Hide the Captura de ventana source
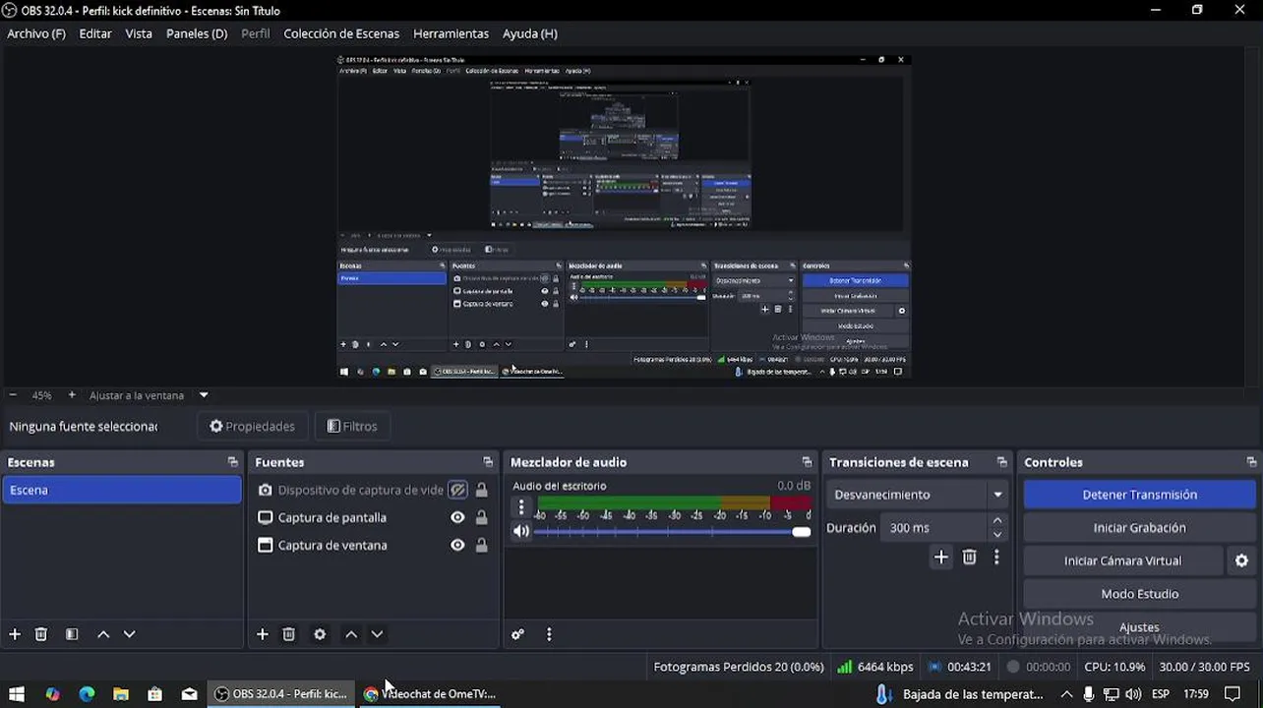The height and width of the screenshot is (708, 1263). click(457, 545)
